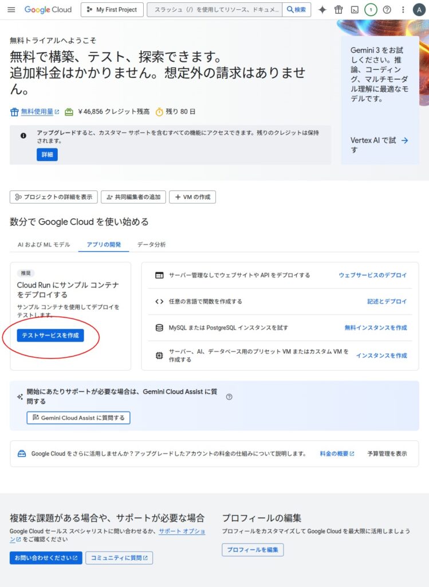The height and width of the screenshot is (587, 429).
Task: Open the Vertex AI で試す arrow link
Action: [378, 144]
